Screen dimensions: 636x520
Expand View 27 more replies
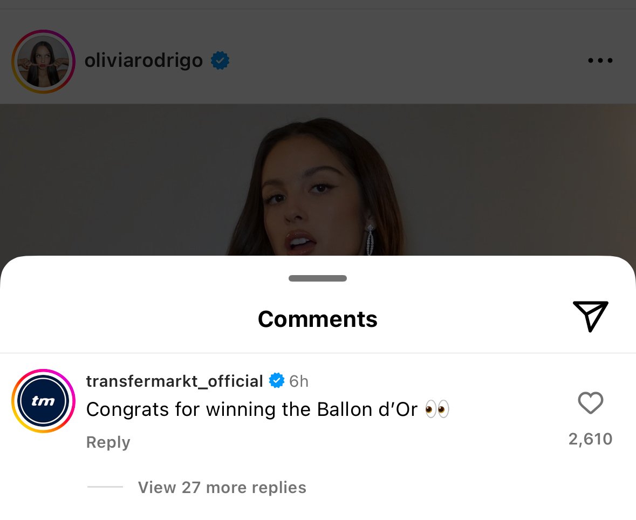click(222, 487)
